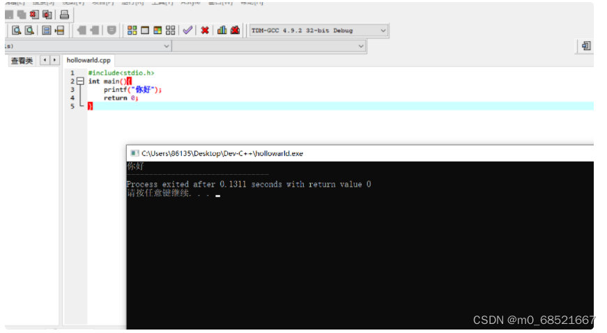Select the 查看类 side panel tab
The width and height of the screenshot is (607, 333).
coord(22,61)
